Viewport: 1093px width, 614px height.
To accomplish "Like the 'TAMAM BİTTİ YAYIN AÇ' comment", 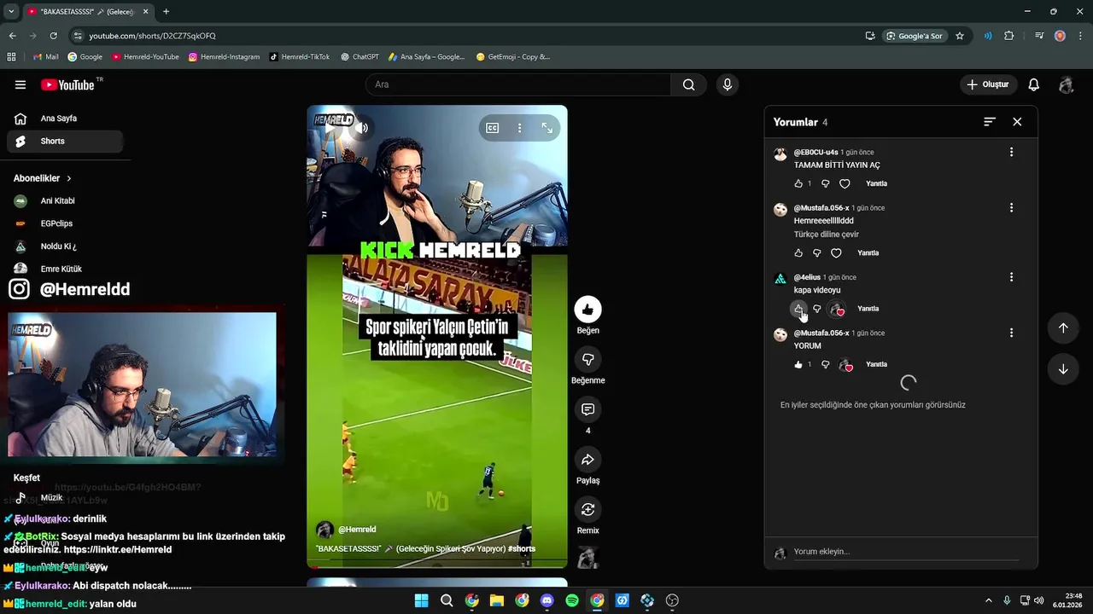I will (x=798, y=183).
